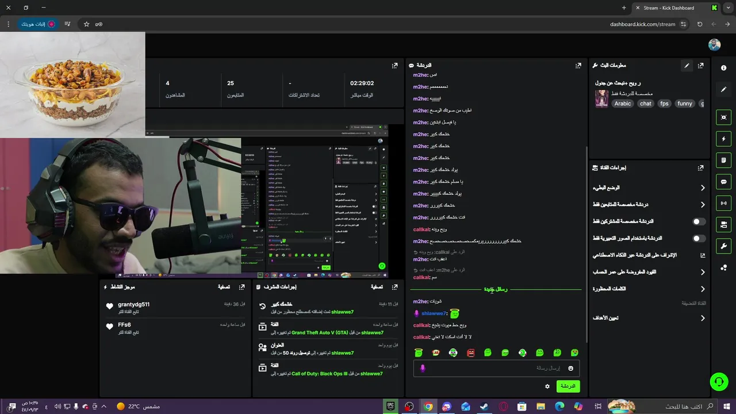Click purple microphone icon in chat input
The height and width of the screenshot is (414, 736).
pos(423,368)
